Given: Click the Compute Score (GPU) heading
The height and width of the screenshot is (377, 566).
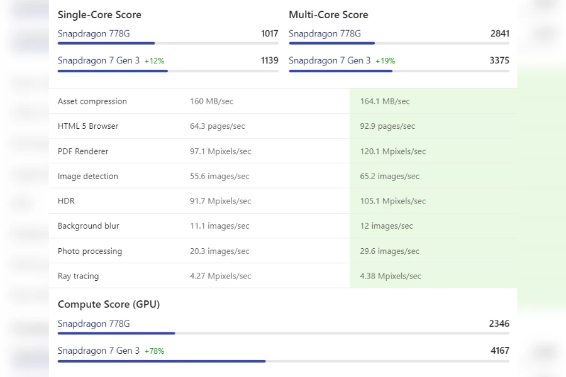Looking at the screenshot, I should coord(109,305).
